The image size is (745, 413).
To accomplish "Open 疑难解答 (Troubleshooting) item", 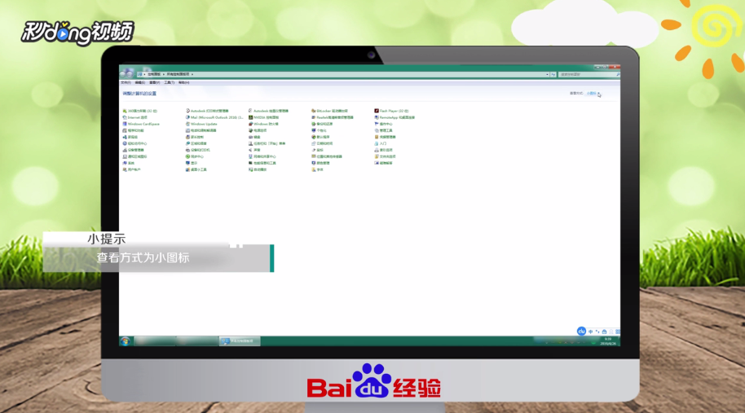I will click(x=383, y=163).
